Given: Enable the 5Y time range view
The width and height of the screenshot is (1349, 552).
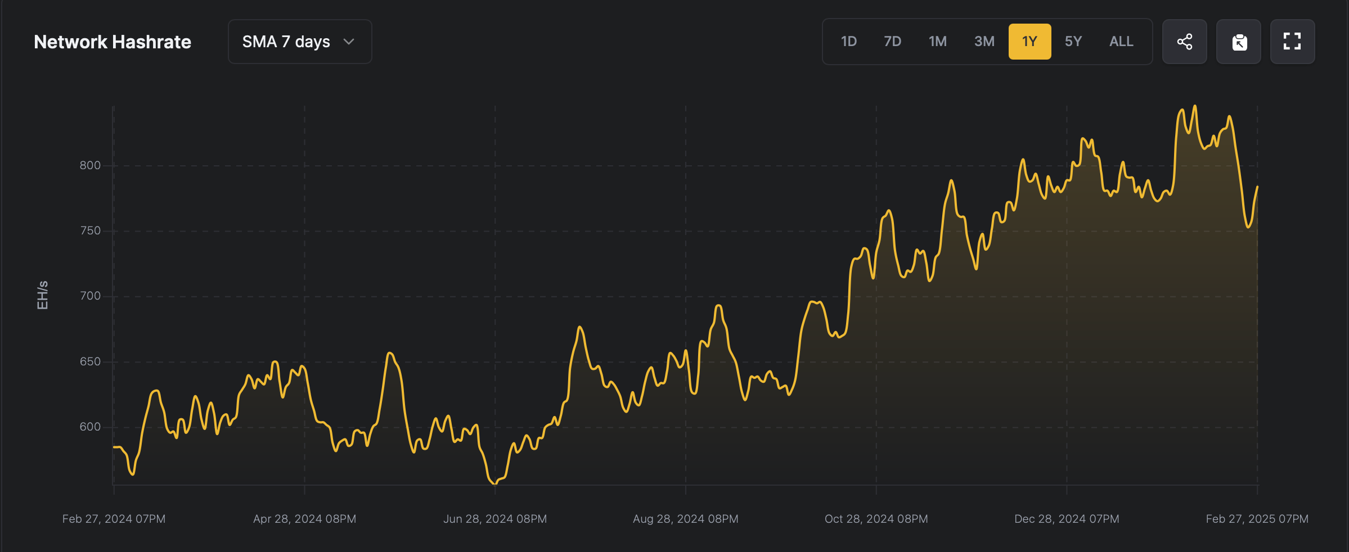Looking at the screenshot, I should [1073, 41].
